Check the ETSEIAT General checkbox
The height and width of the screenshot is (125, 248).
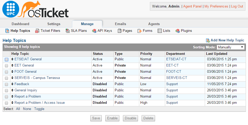point(6,60)
